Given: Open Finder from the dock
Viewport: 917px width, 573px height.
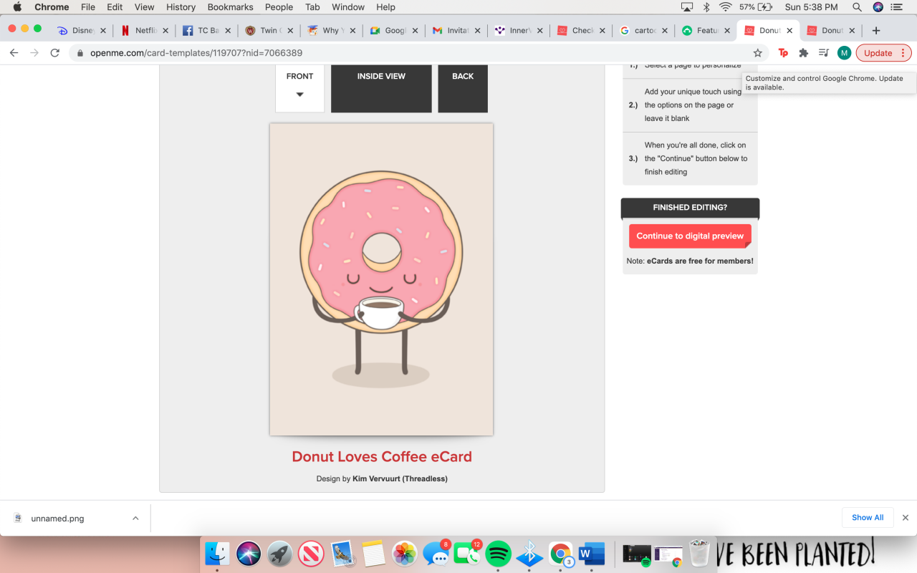Looking at the screenshot, I should [x=217, y=554].
